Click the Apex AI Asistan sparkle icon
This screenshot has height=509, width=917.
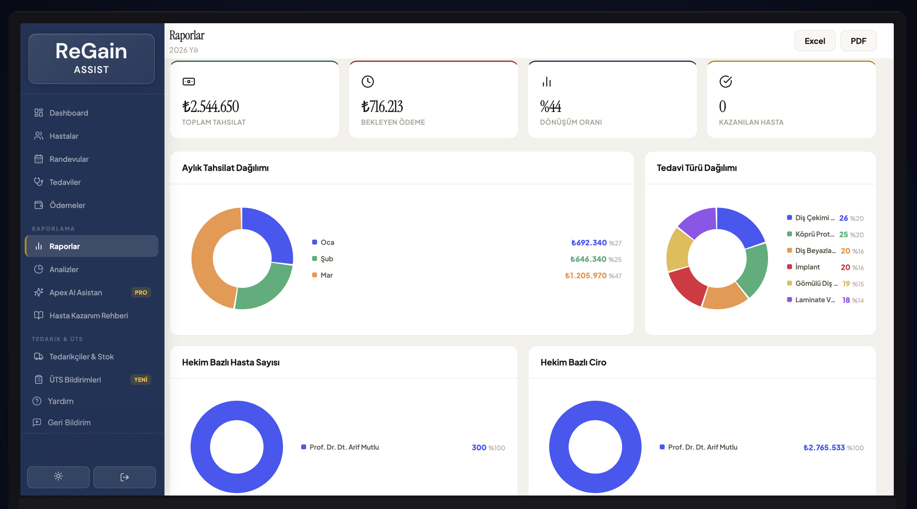[39, 292]
